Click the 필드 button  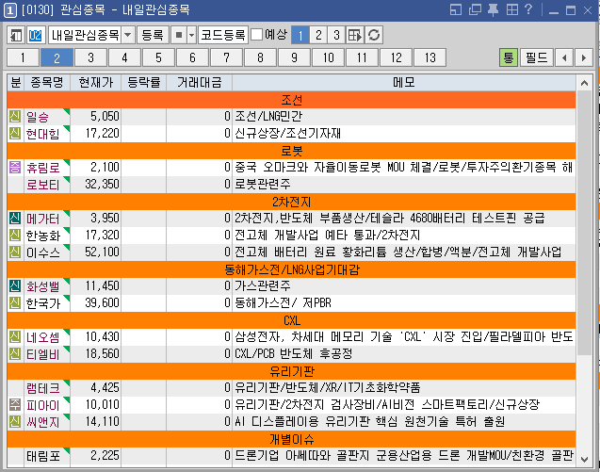(537, 57)
